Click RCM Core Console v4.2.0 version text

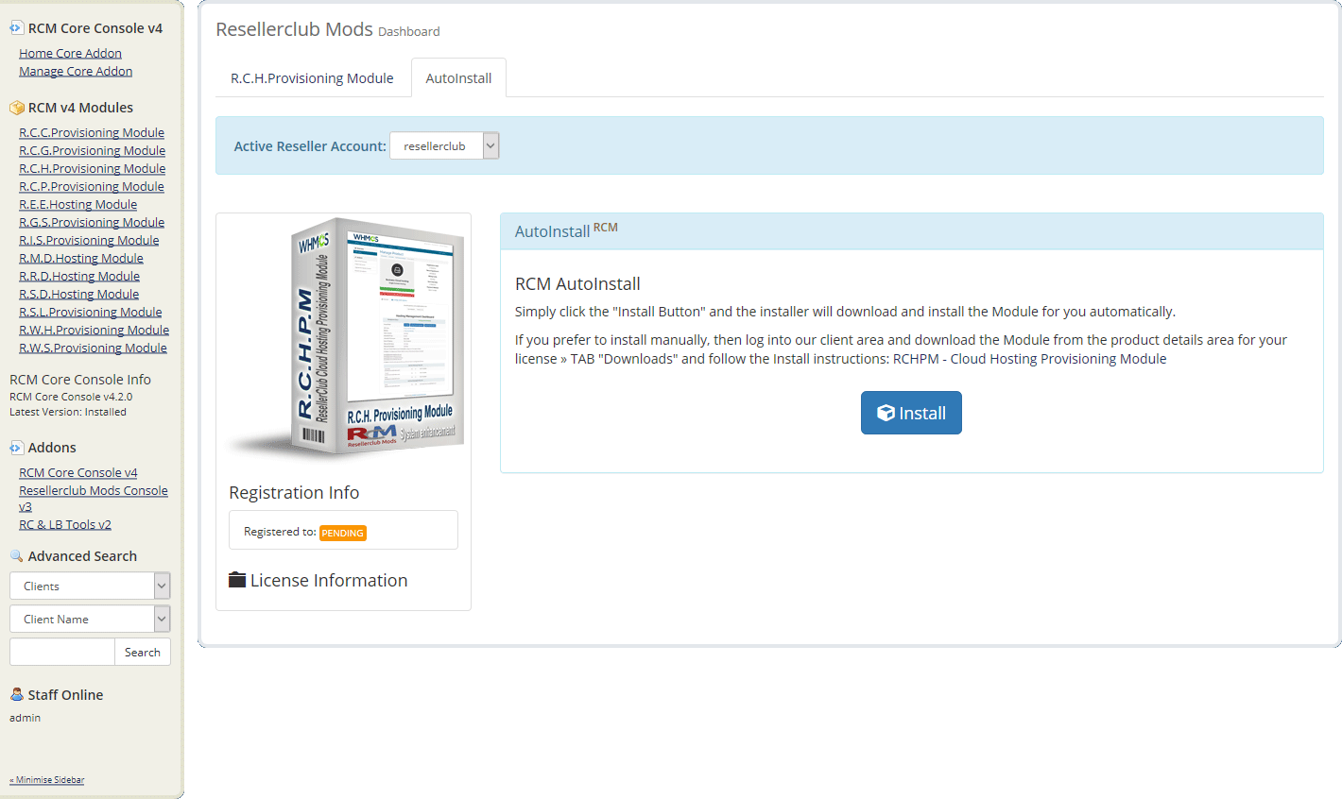71,397
